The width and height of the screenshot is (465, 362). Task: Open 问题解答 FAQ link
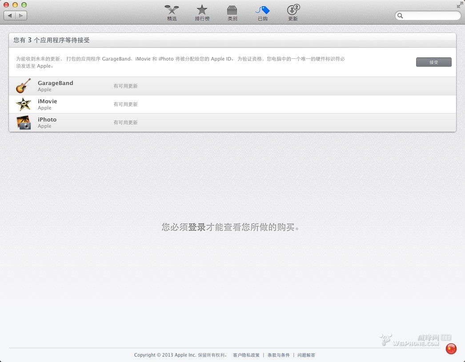click(306, 355)
